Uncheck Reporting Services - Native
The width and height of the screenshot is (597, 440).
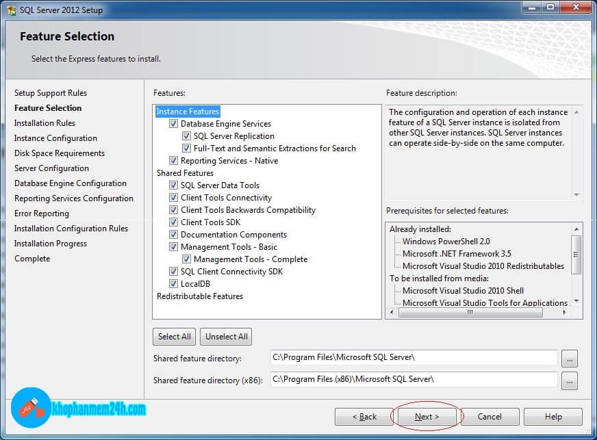pos(174,161)
